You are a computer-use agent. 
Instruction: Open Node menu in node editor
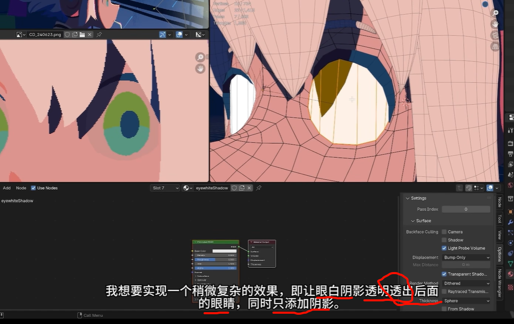coord(21,188)
